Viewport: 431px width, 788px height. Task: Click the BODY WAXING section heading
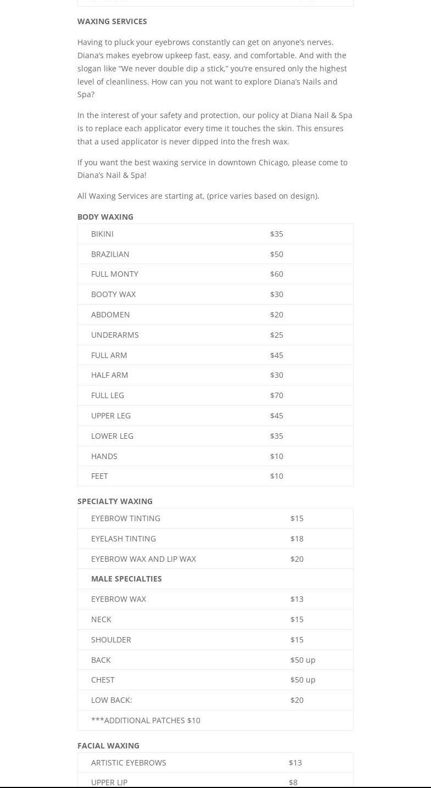(105, 217)
